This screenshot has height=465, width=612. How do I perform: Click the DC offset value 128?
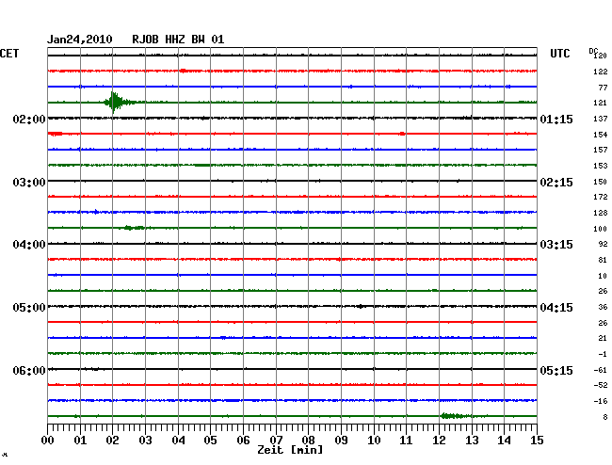pyautogui.click(x=601, y=213)
